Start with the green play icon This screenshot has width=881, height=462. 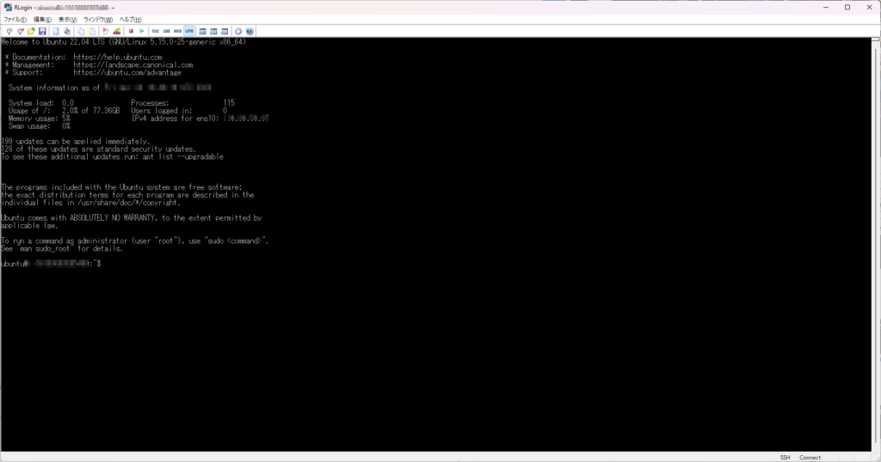click(142, 32)
